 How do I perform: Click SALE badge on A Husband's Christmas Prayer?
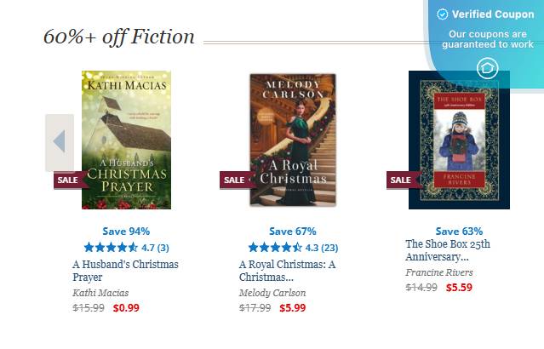point(69,180)
